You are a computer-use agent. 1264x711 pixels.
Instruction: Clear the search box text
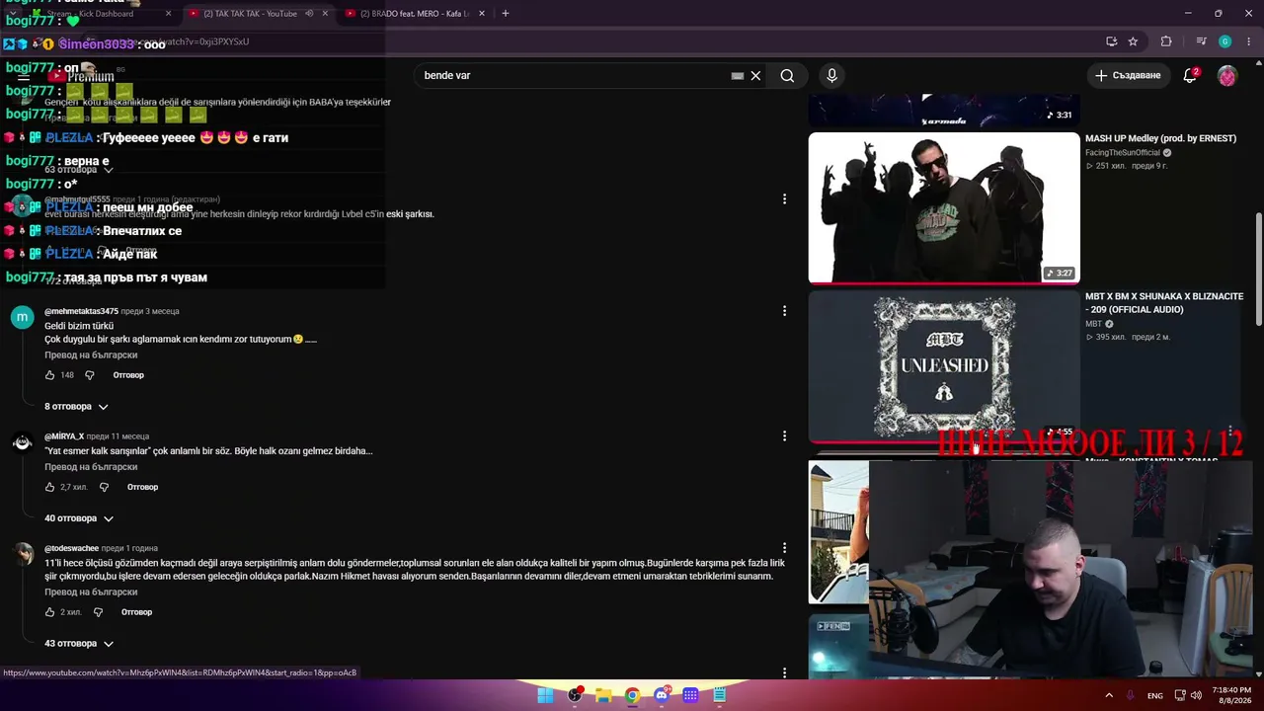coord(755,75)
